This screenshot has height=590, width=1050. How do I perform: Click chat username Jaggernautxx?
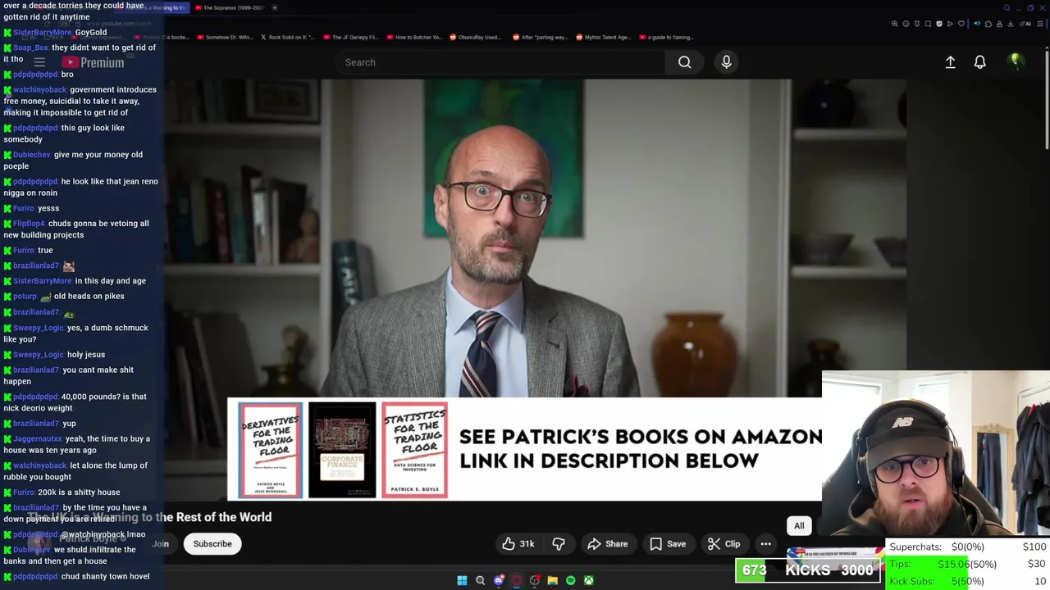coord(37,438)
